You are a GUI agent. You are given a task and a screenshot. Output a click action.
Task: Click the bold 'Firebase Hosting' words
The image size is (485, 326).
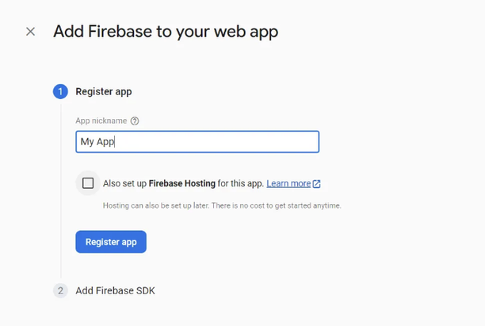[182, 183]
